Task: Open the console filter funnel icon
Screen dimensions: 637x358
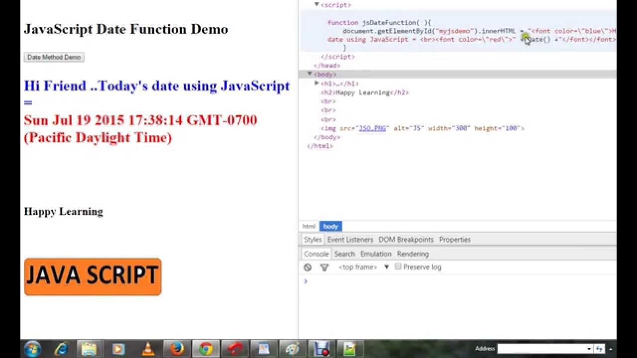Action: (x=324, y=267)
